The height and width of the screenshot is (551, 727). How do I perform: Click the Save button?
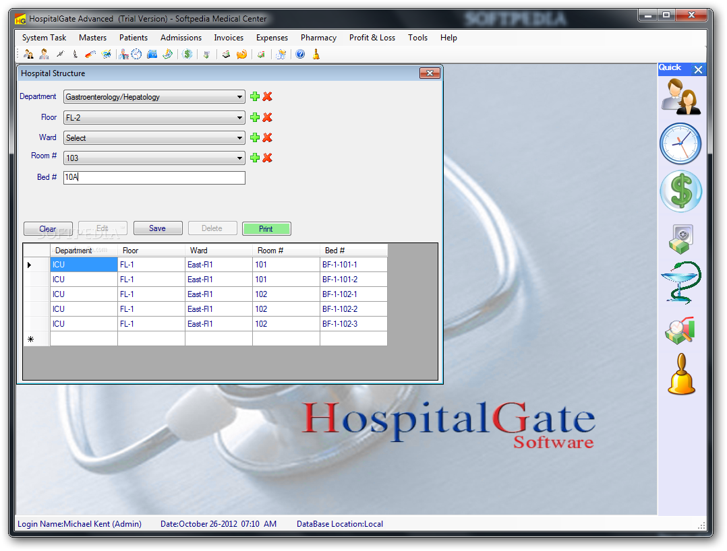[158, 228]
